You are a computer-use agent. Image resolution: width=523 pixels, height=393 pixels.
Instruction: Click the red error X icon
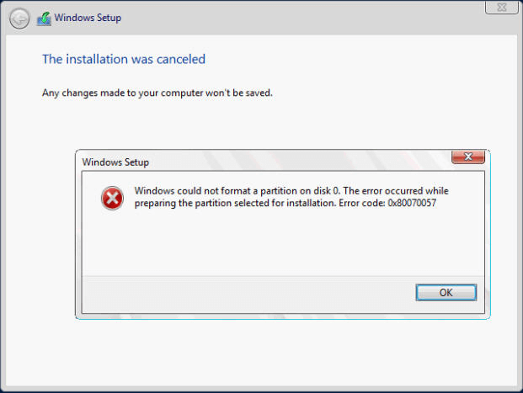tap(111, 199)
